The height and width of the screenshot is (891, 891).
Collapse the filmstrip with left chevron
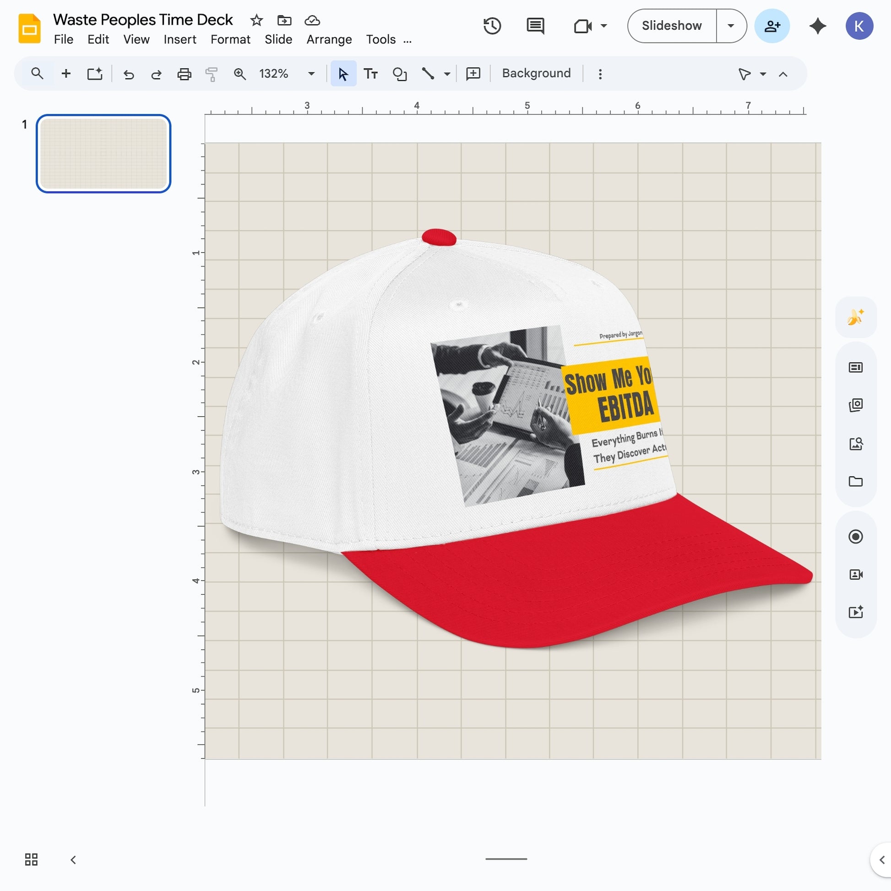point(73,860)
